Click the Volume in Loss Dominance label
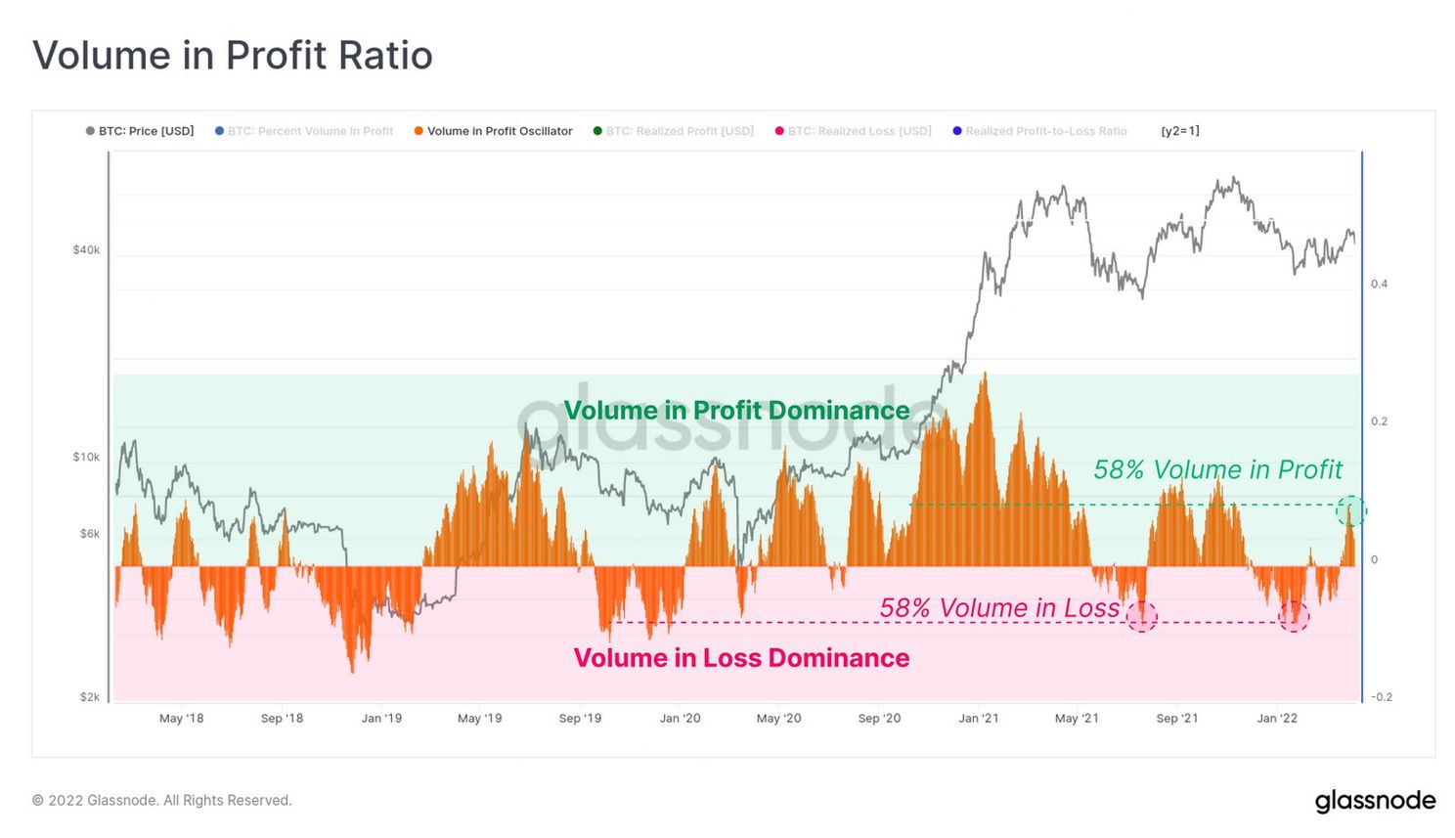1455x838 pixels. tap(741, 658)
